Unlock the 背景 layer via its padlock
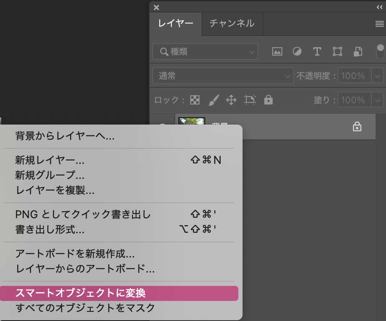Image resolution: width=386 pixels, height=321 pixels. [x=357, y=126]
